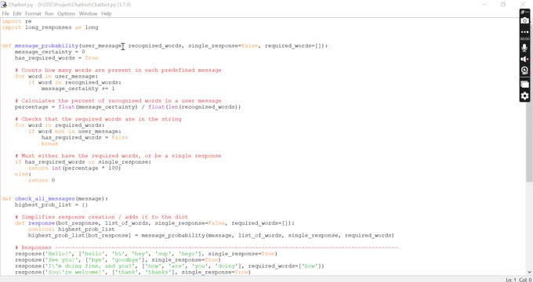Open the Options menu
The height and width of the screenshot is (282, 533).
tap(67, 13)
